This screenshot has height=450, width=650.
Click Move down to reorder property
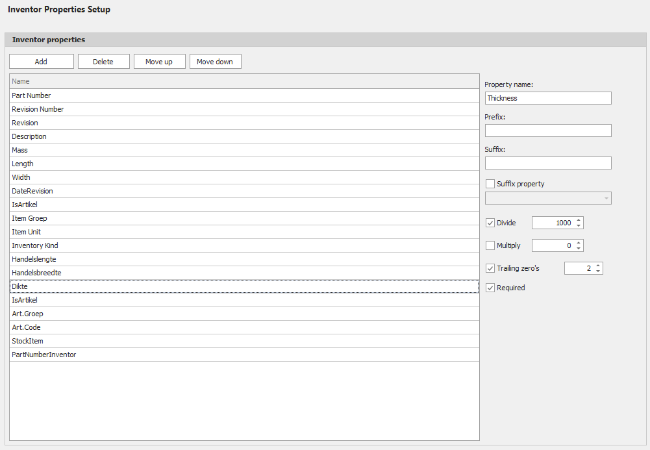pyautogui.click(x=215, y=61)
